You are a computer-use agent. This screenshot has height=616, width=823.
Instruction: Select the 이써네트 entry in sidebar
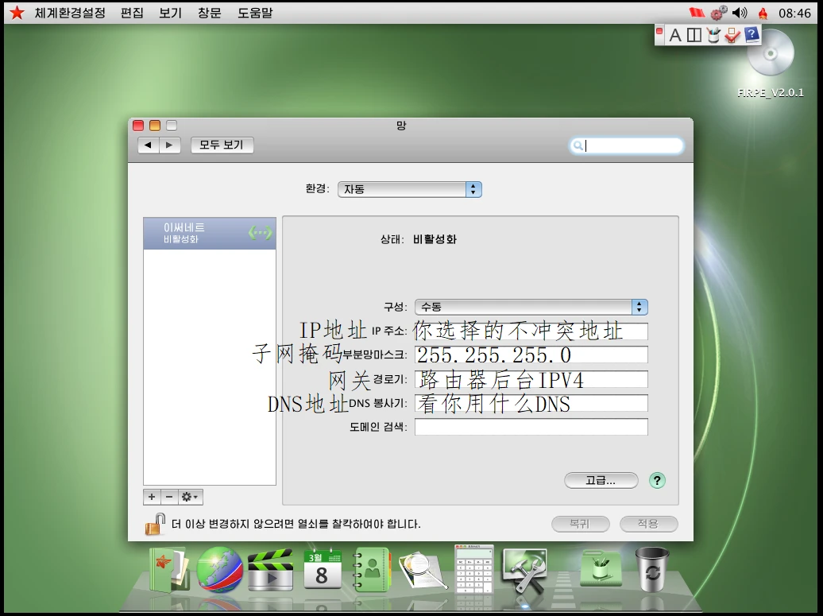pos(210,234)
